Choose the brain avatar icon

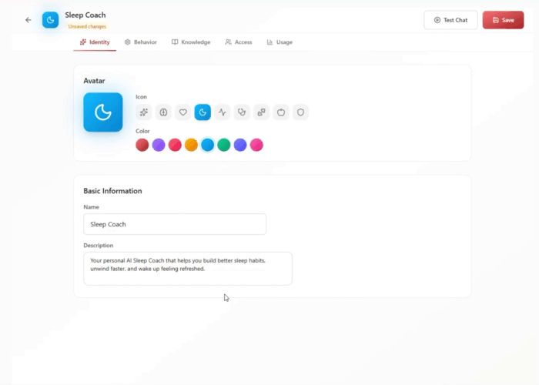(x=163, y=112)
